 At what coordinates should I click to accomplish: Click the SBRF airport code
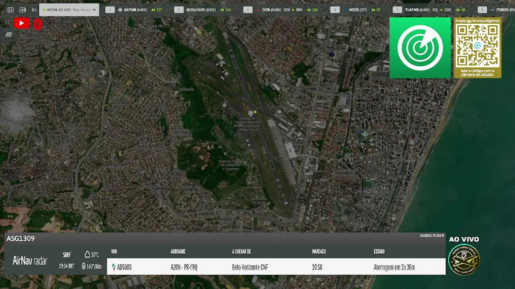pyautogui.click(x=67, y=255)
